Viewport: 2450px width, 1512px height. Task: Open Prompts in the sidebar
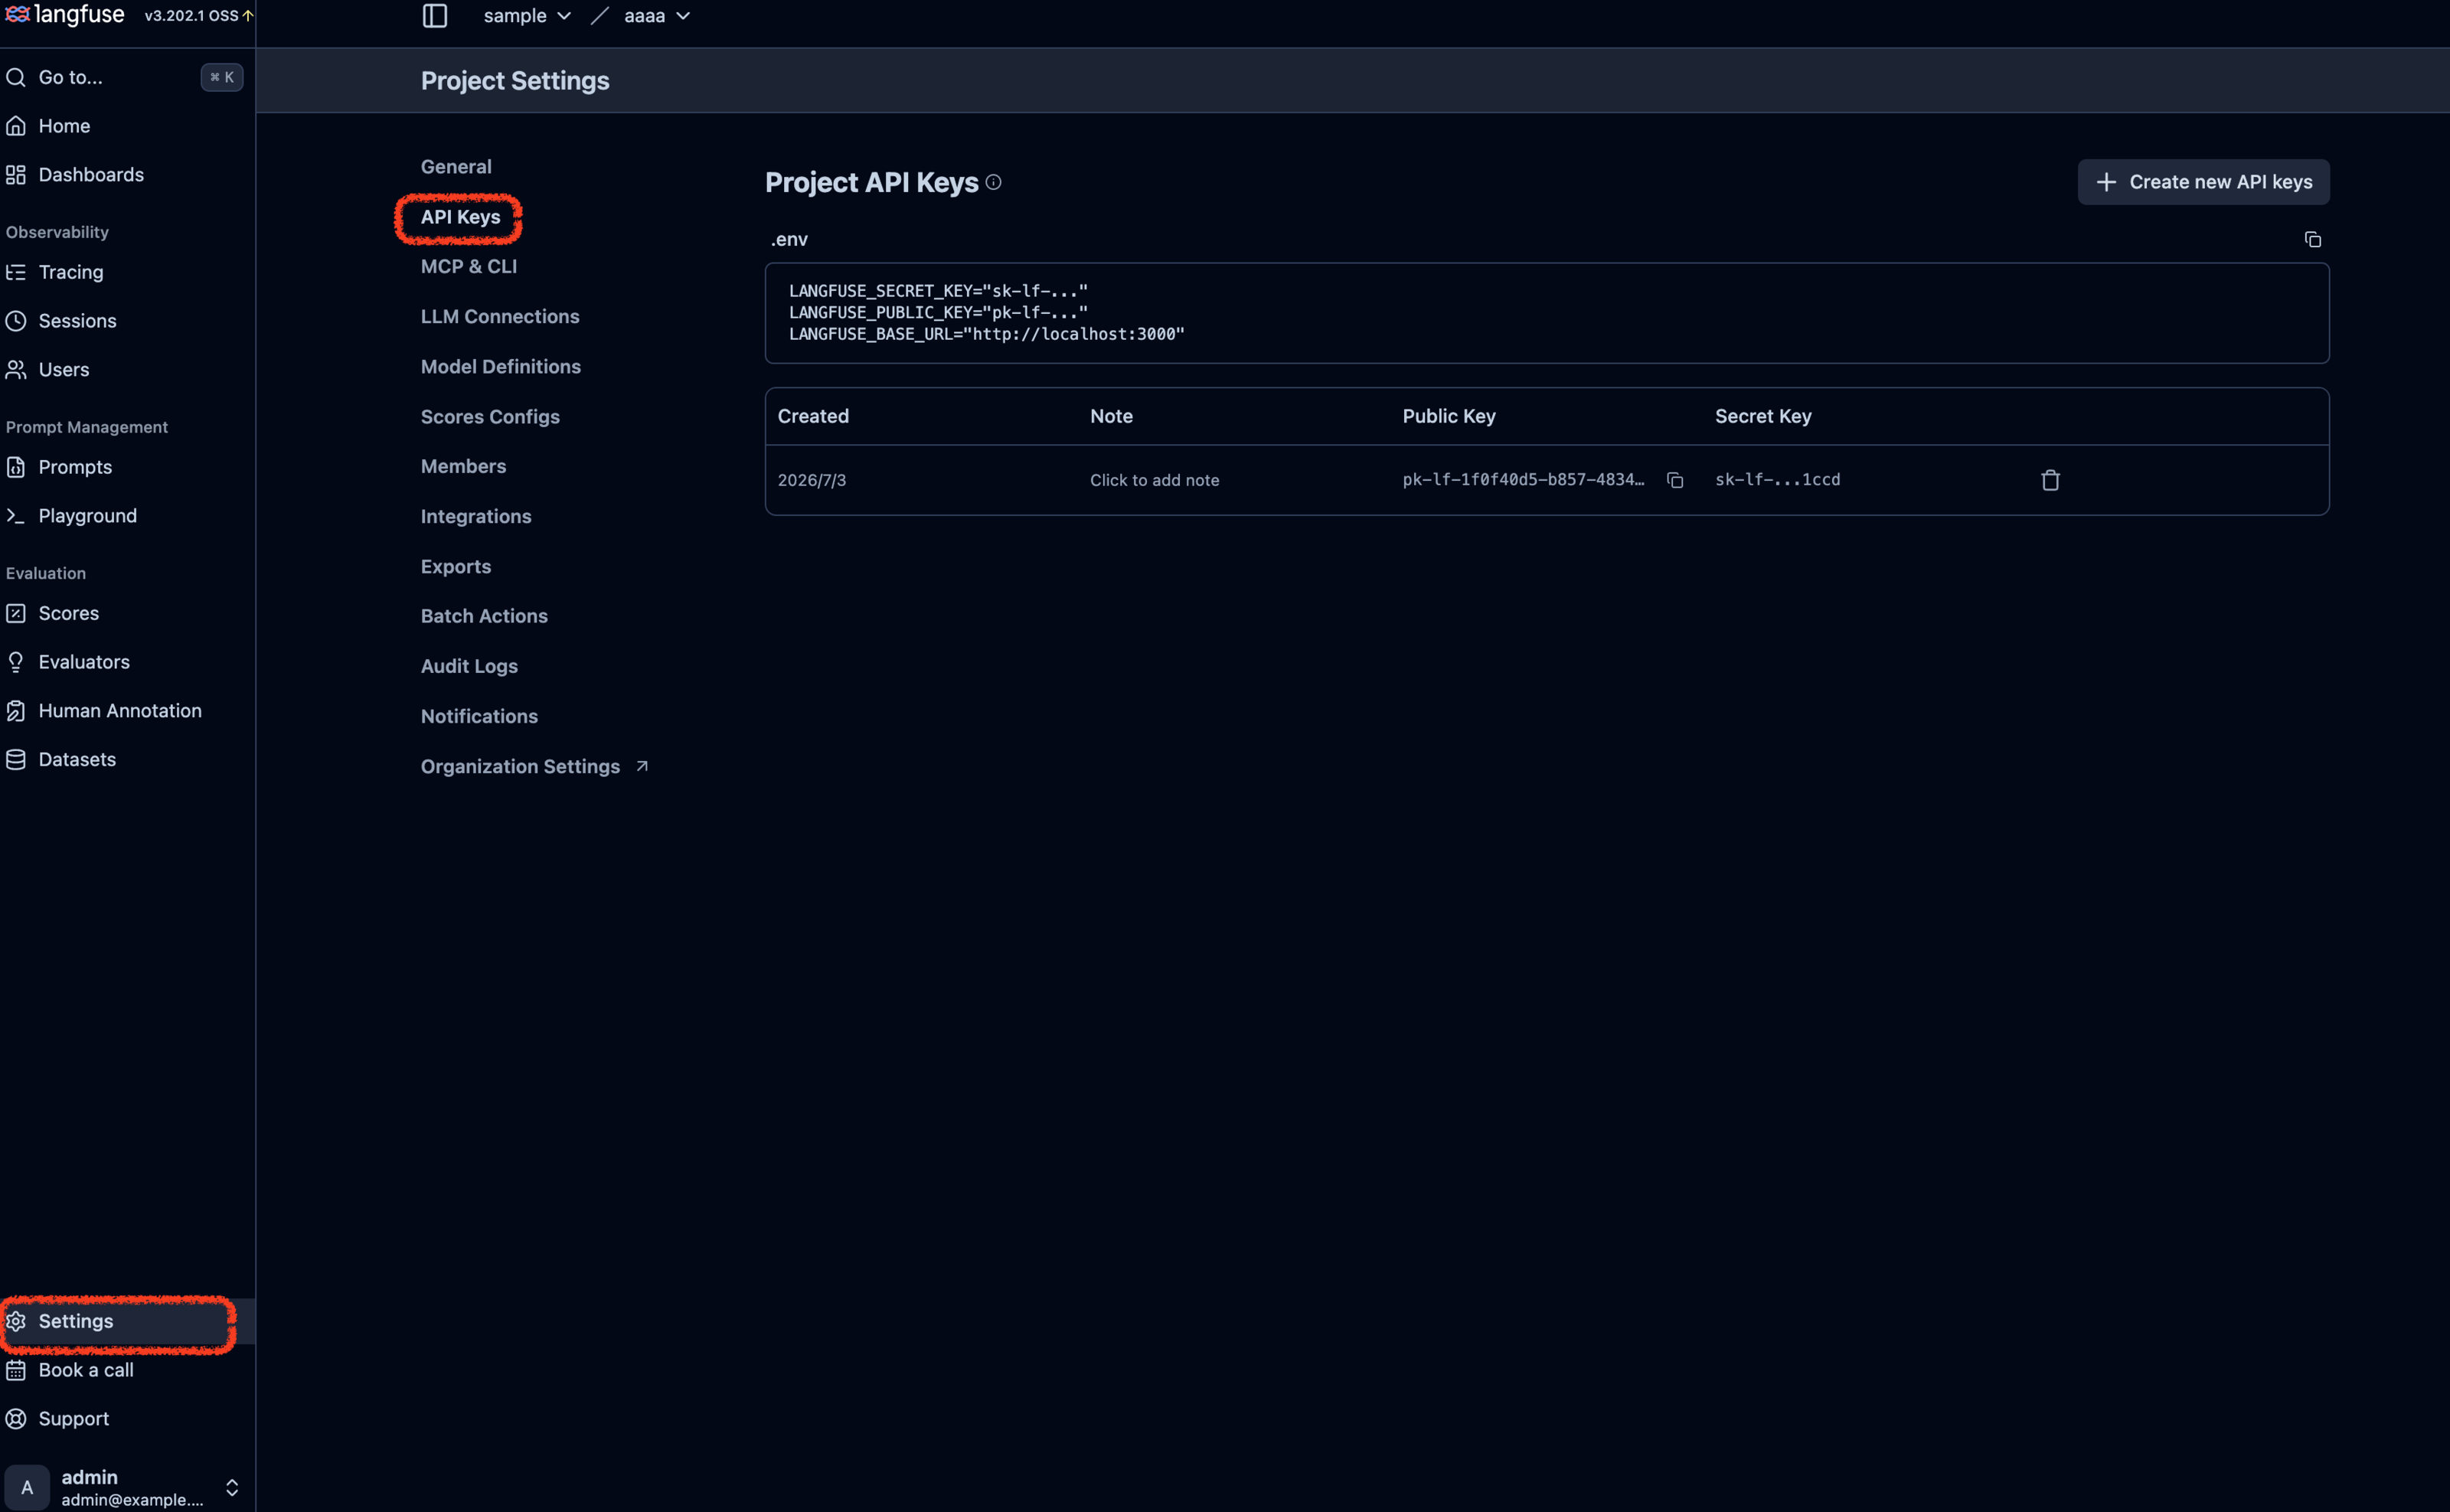[x=75, y=467]
